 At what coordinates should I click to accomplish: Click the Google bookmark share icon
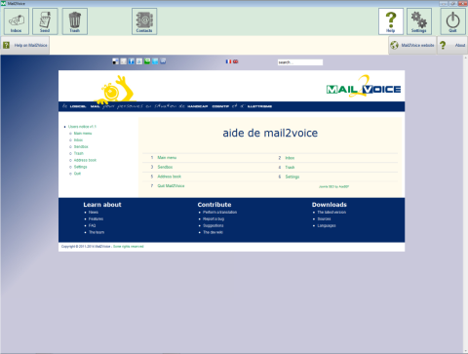pos(139,61)
